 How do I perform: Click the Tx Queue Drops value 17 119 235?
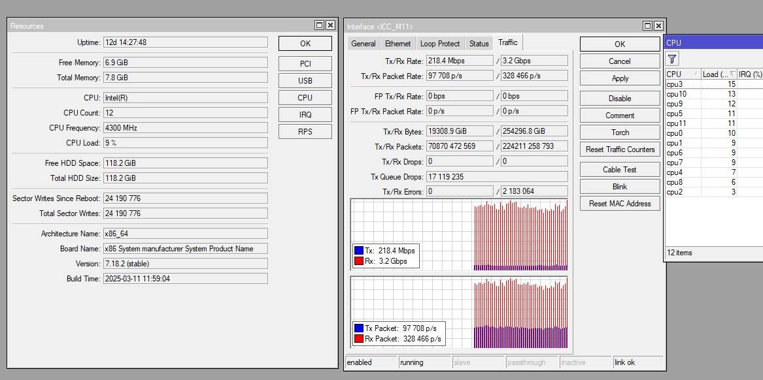[497, 177]
